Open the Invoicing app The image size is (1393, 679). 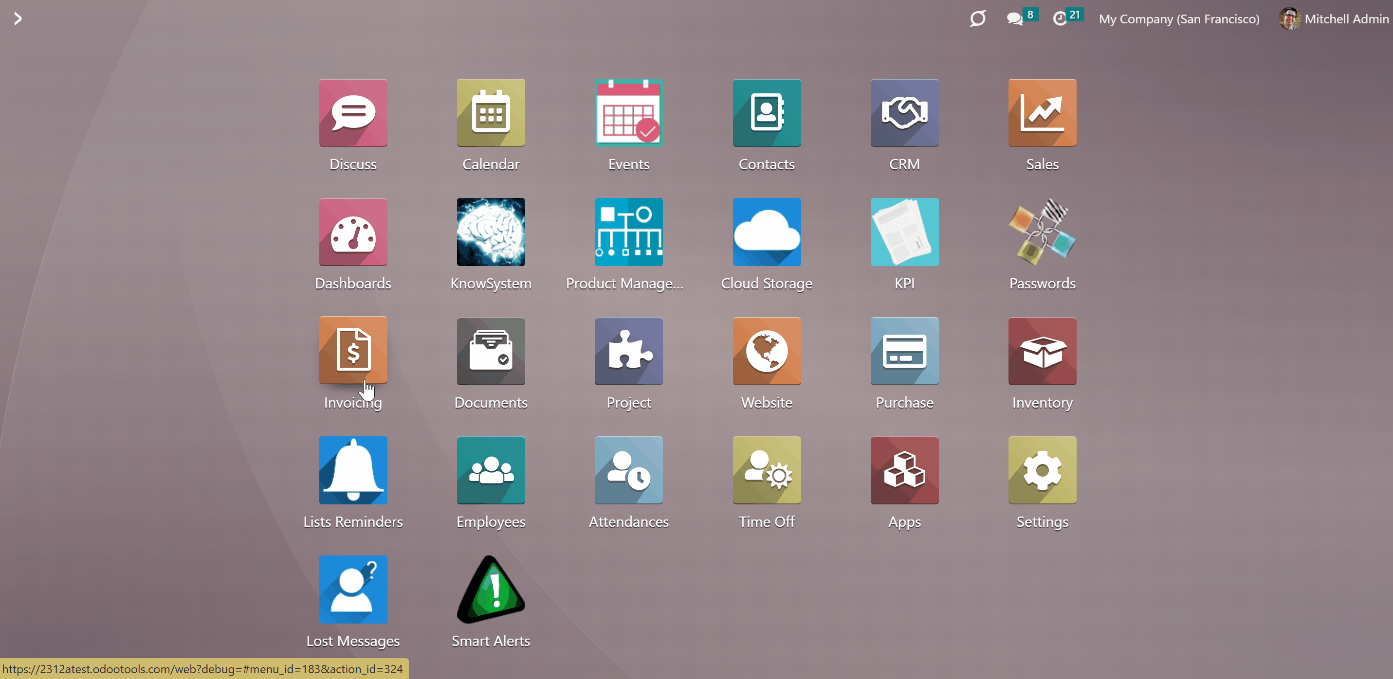(353, 351)
